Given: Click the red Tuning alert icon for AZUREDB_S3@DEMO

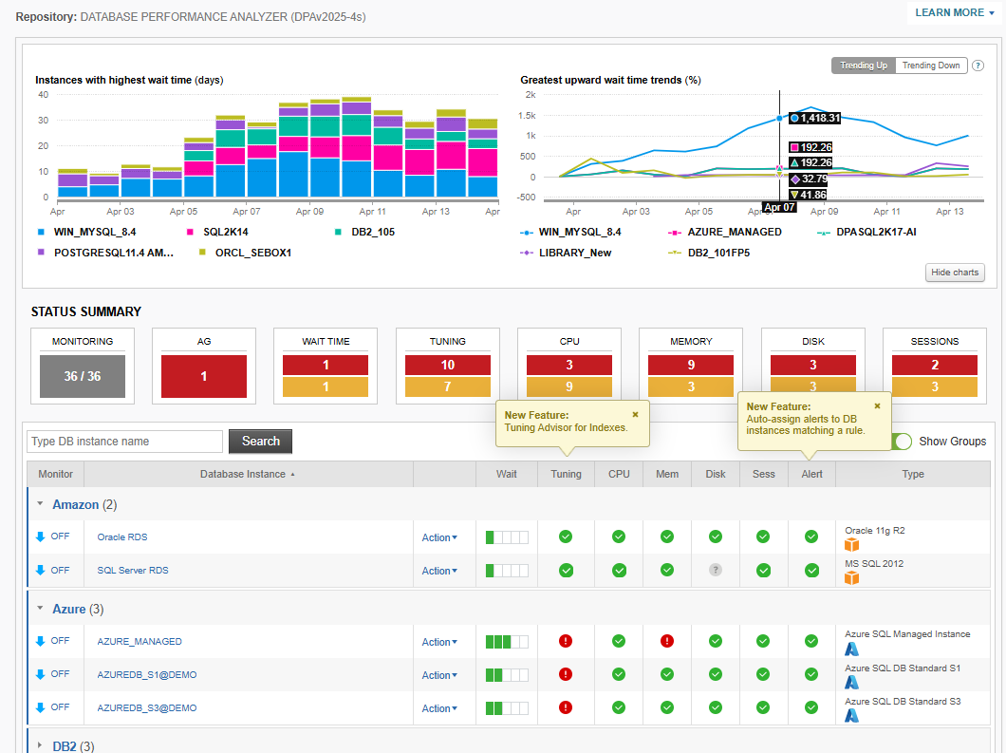Looking at the screenshot, I should (566, 707).
